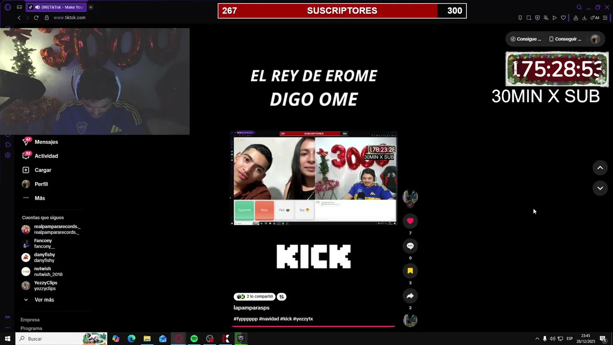Toggle the bookmark save on video
The height and width of the screenshot is (345, 613).
pyautogui.click(x=410, y=271)
